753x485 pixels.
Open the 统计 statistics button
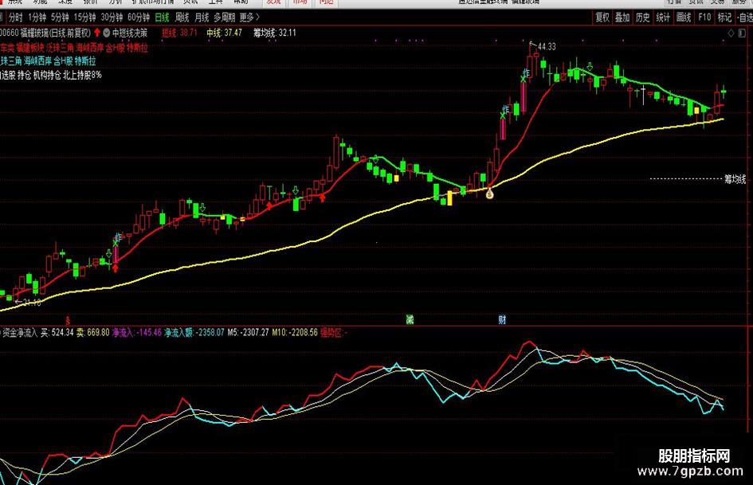[x=663, y=18]
